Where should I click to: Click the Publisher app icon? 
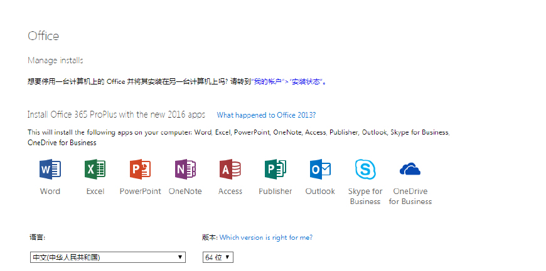(x=275, y=169)
